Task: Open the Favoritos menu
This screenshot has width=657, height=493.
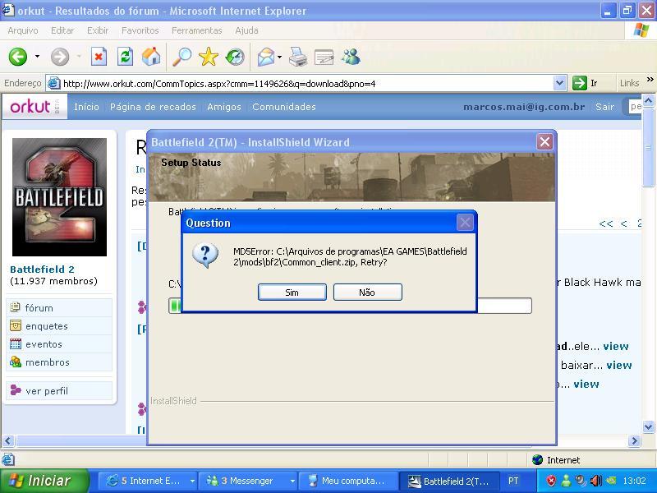Action: click(140, 30)
